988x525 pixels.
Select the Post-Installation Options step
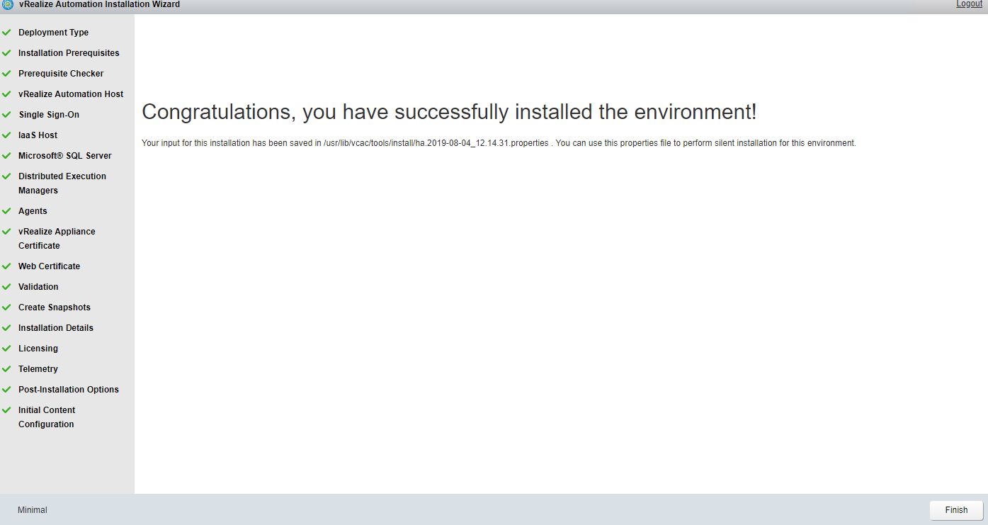pos(69,390)
